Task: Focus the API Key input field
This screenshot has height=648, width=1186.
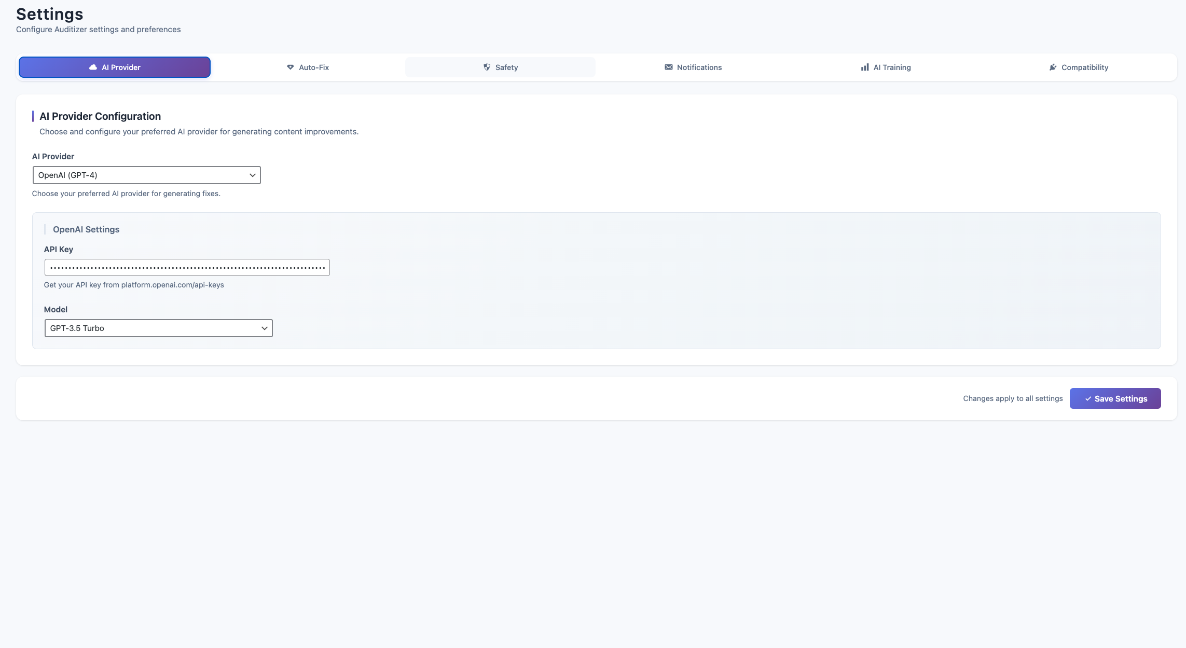Action: (x=187, y=268)
